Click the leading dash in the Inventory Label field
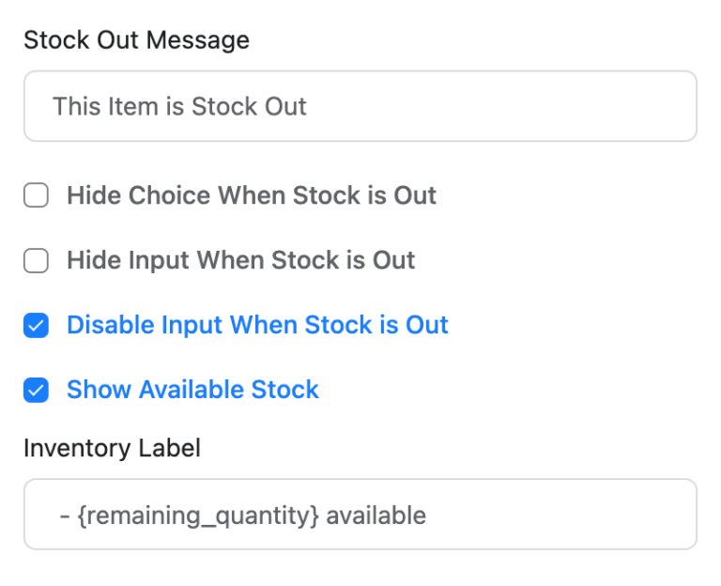Viewport: 721px width, 586px height. (x=64, y=516)
